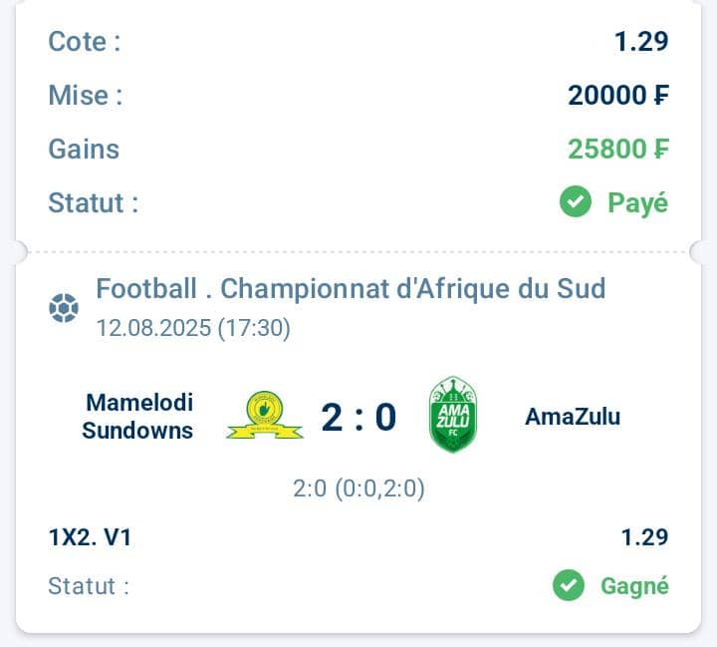Click the Mamelodi Sundowns team logo
The image size is (717, 647).
click(264, 416)
